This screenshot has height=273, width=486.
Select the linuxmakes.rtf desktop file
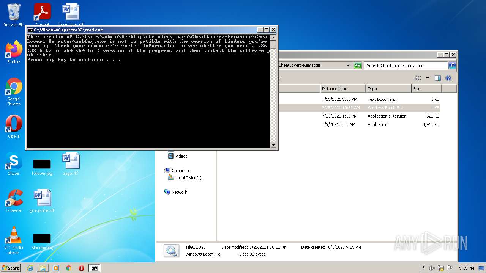[x=71, y=14]
